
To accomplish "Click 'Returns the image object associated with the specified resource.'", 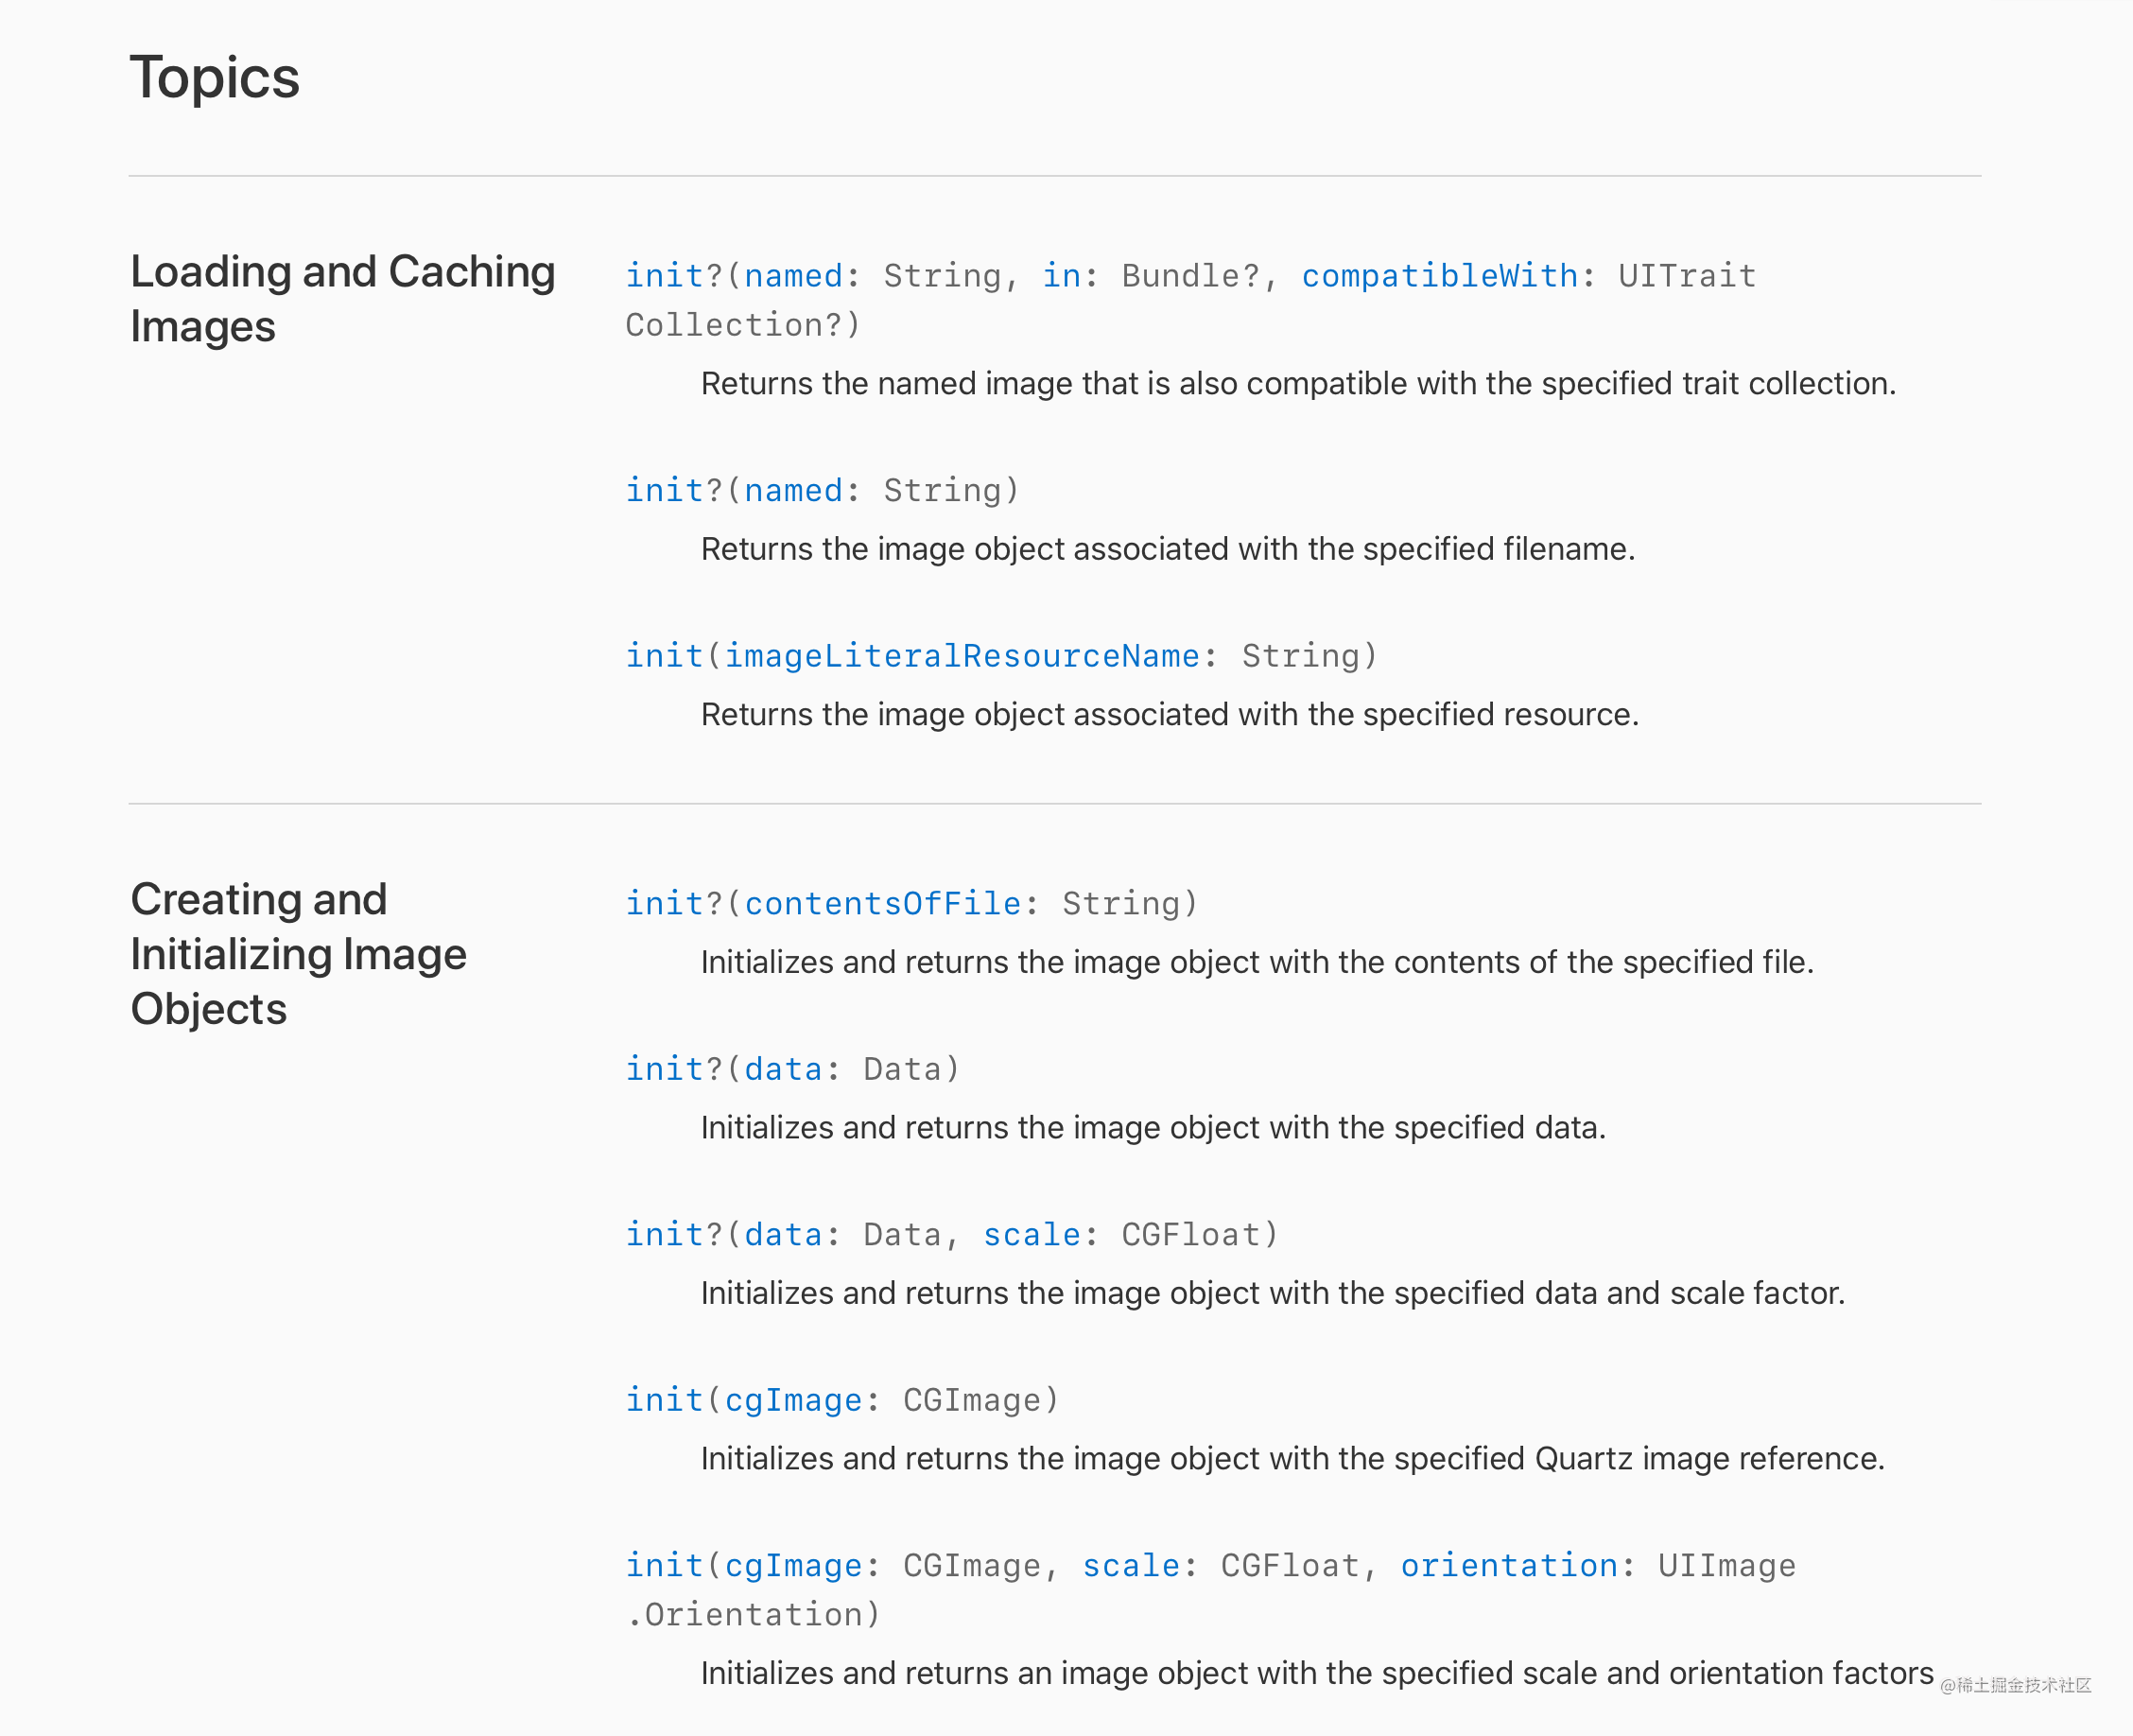I will point(1170,714).
